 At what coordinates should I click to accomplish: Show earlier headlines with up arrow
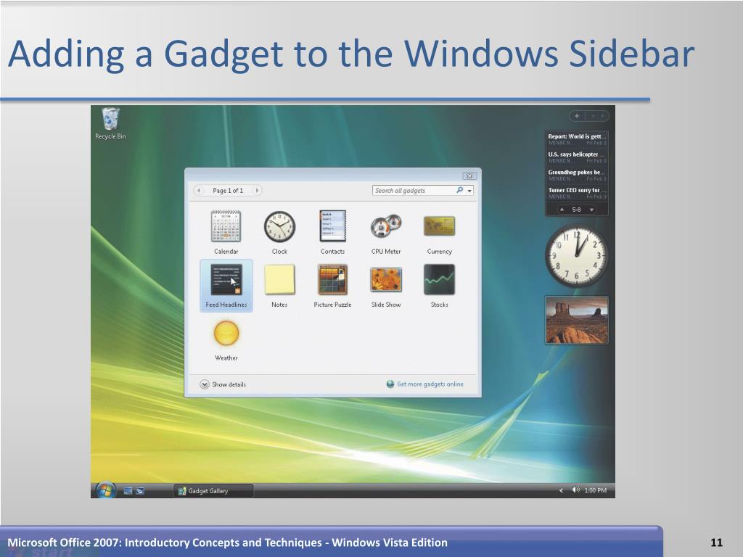[x=562, y=210]
